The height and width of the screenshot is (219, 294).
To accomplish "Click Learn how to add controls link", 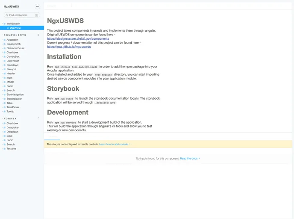I will pos(114,144).
